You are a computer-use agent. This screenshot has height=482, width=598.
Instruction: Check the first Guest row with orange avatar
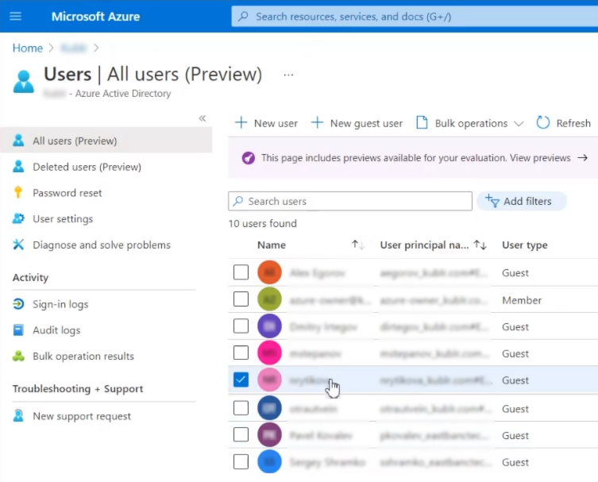click(241, 272)
